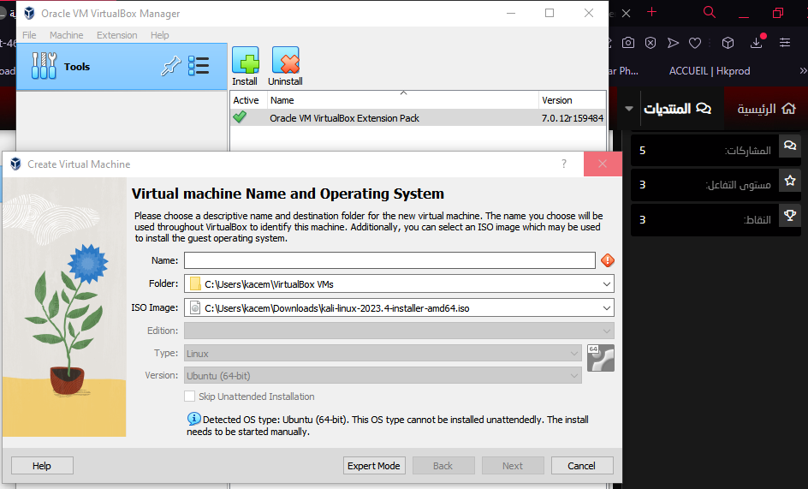Open the المنتديات forum tab
Screen dimensions: 808x489
[x=678, y=108]
